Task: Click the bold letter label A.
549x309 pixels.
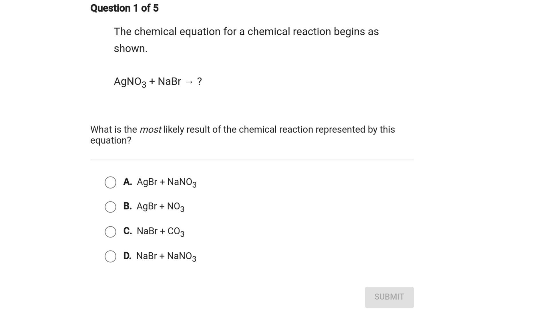Action: [x=128, y=182]
